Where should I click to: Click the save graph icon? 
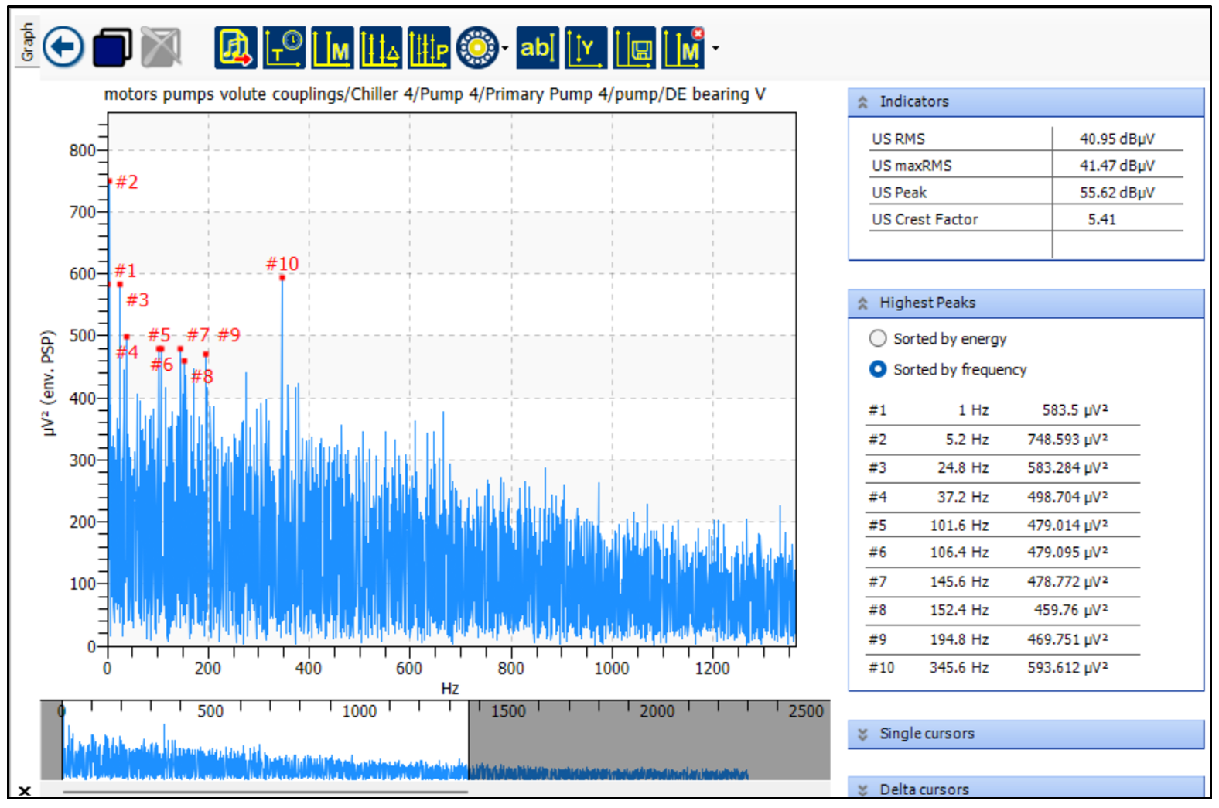(x=633, y=48)
